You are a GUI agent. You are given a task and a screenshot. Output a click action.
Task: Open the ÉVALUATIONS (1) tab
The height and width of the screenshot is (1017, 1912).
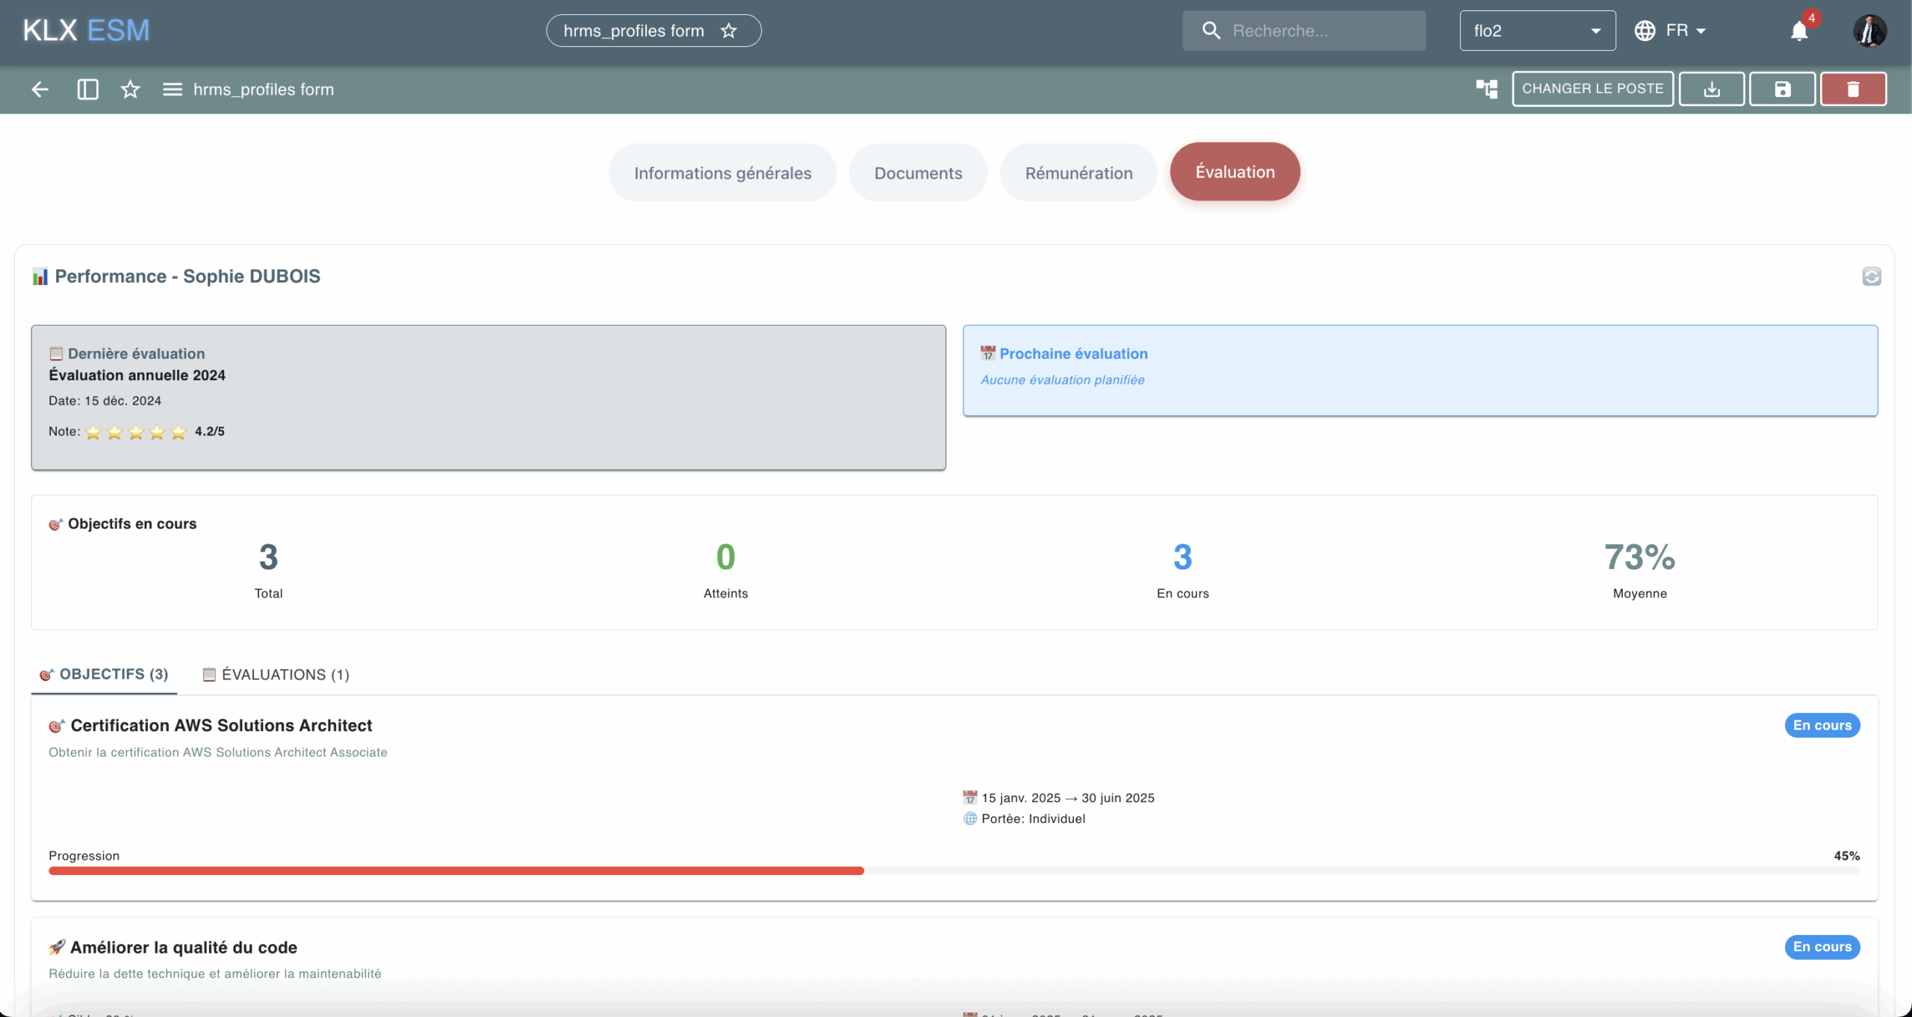[x=276, y=675]
